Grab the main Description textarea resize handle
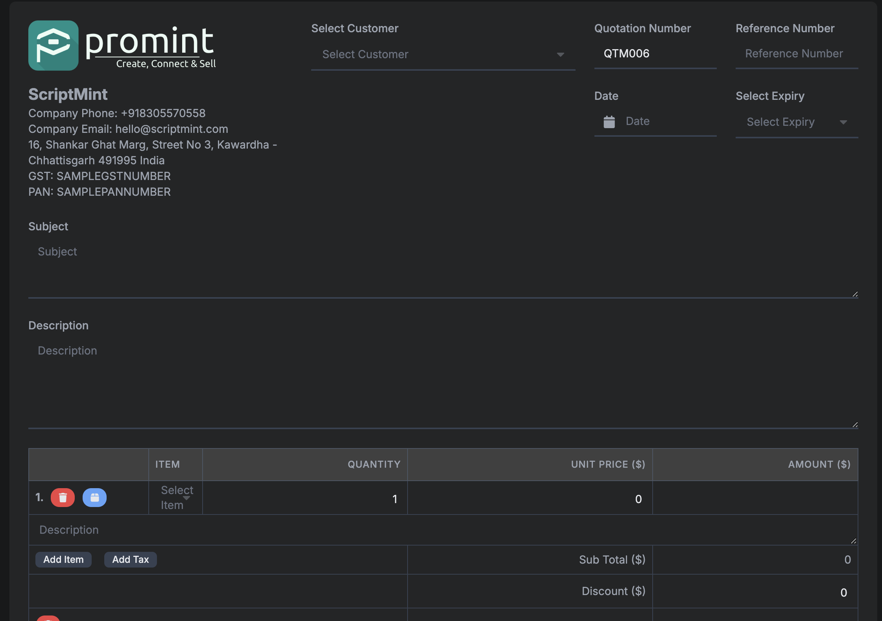Image resolution: width=882 pixels, height=621 pixels. coord(854,425)
